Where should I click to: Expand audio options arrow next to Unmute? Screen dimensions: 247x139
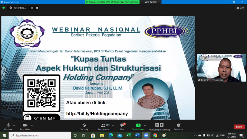(14, 125)
